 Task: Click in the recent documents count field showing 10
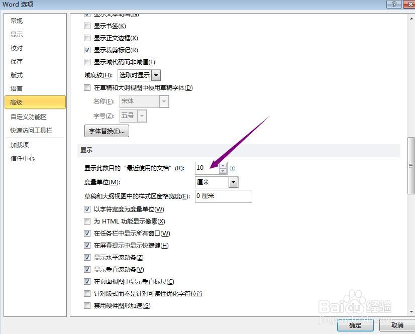[206, 168]
